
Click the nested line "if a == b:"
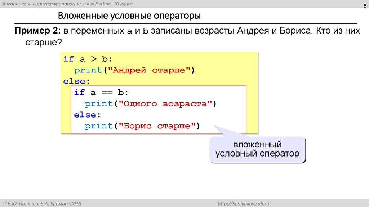pyautogui.click(x=101, y=92)
